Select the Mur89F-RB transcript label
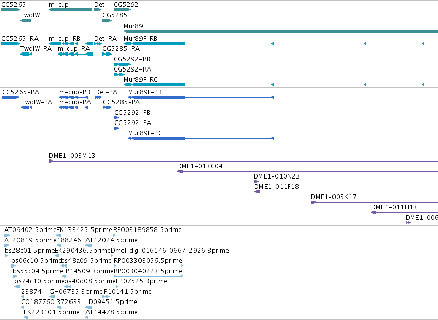 pos(141,39)
